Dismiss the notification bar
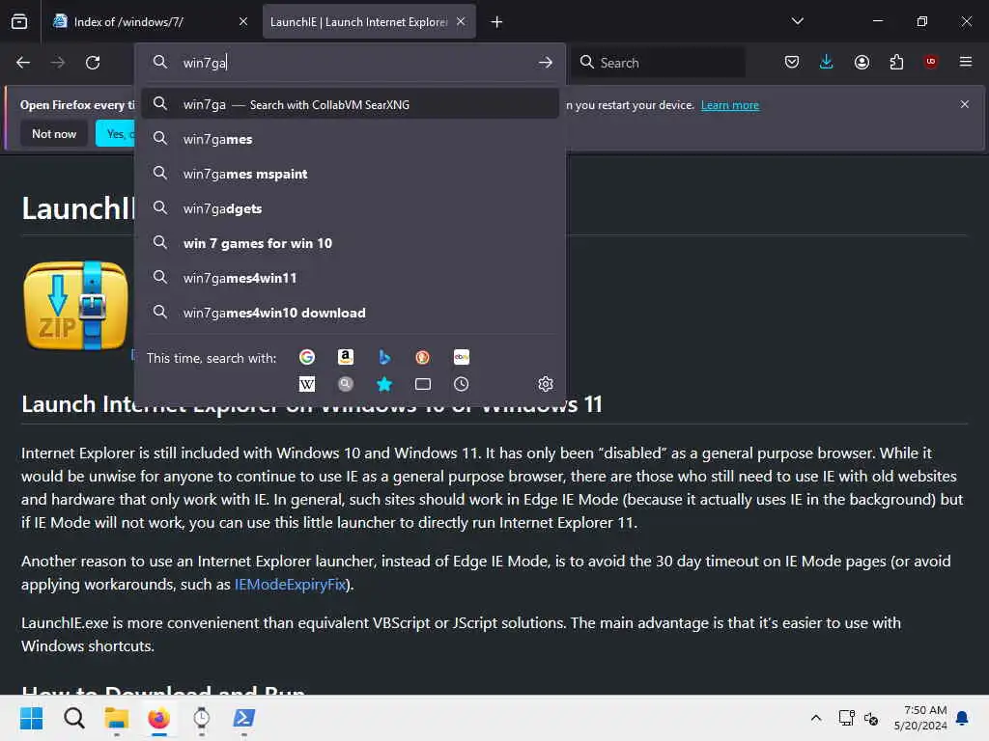 point(965,104)
